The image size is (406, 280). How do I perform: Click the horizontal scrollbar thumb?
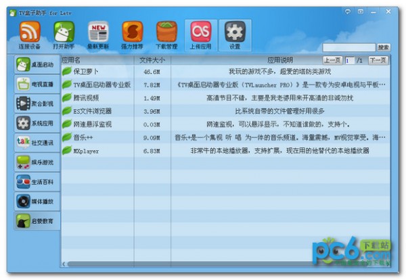pos(191,264)
